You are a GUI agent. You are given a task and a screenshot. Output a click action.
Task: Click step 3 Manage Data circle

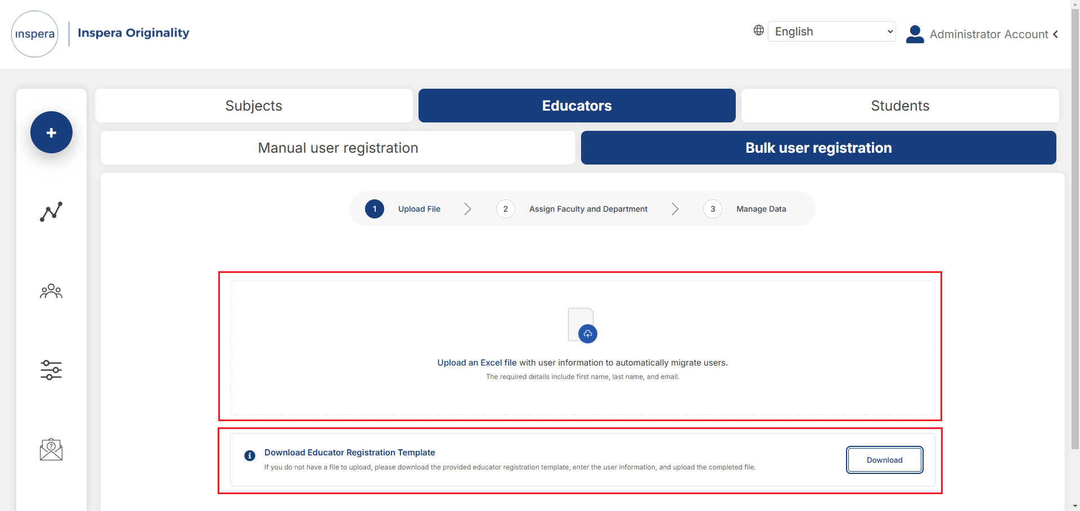click(x=713, y=209)
